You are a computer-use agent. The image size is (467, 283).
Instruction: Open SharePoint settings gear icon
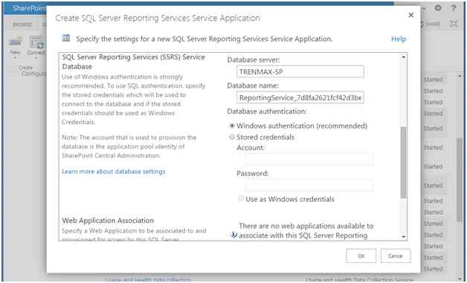tap(438, 8)
